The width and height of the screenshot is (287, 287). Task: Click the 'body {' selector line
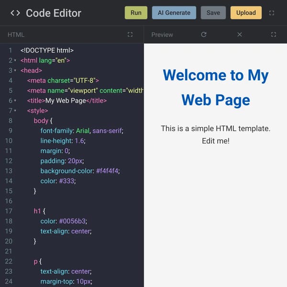(x=43, y=121)
